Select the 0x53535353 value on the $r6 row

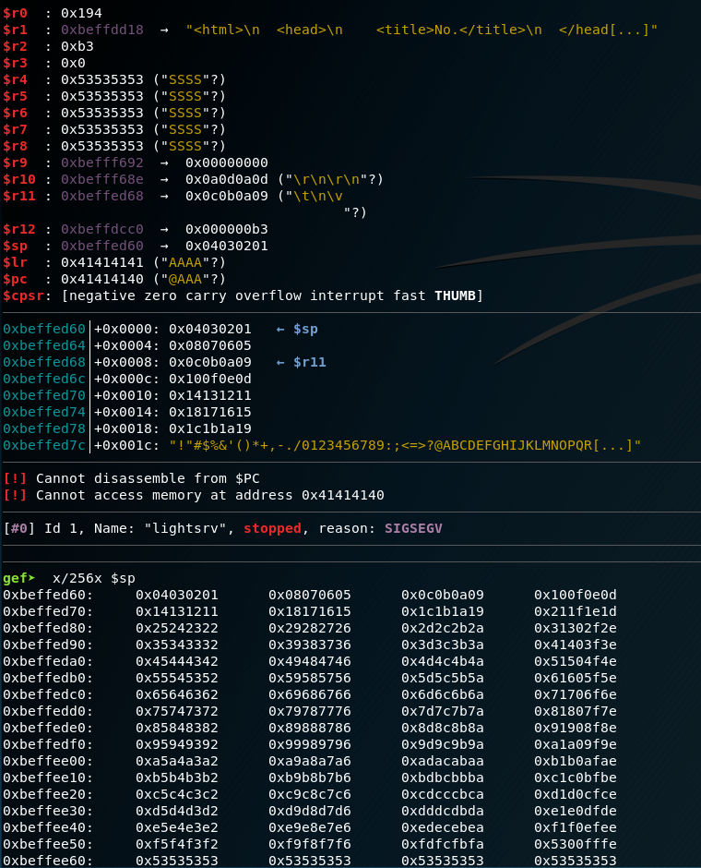pos(102,113)
